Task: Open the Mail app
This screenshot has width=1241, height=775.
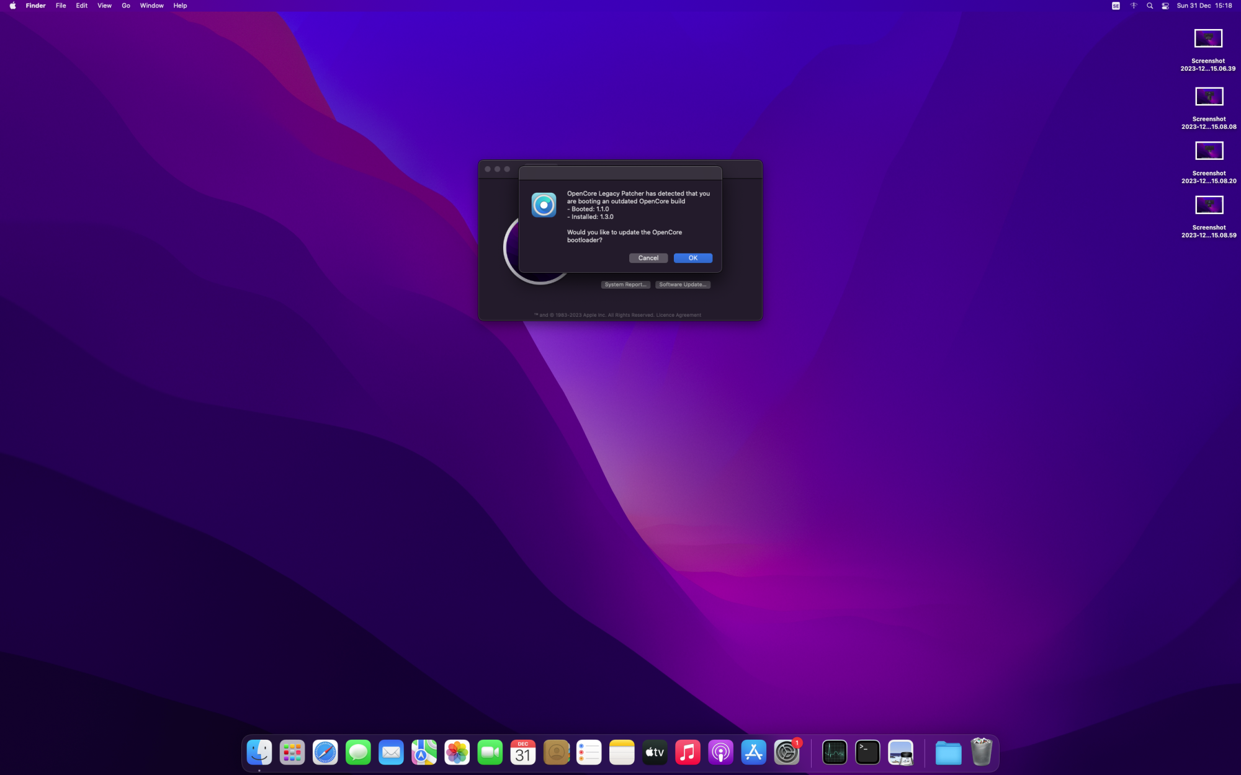Action: pyautogui.click(x=391, y=752)
